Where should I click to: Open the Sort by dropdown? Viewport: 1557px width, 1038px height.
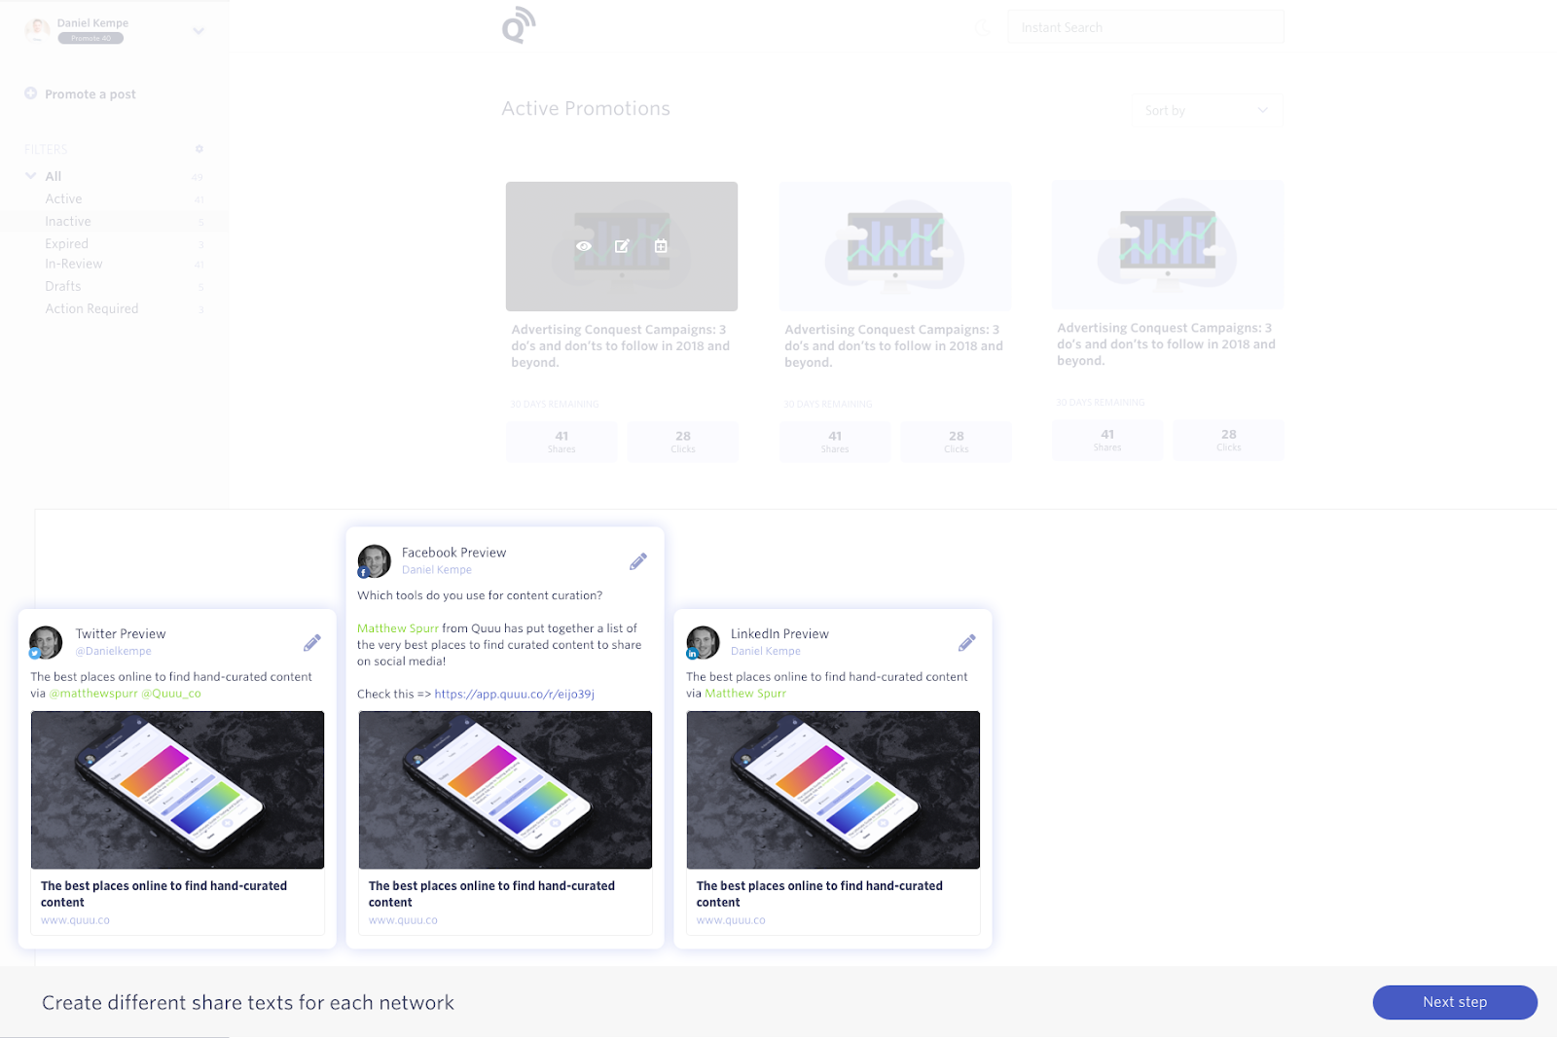click(x=1207, y=110)
